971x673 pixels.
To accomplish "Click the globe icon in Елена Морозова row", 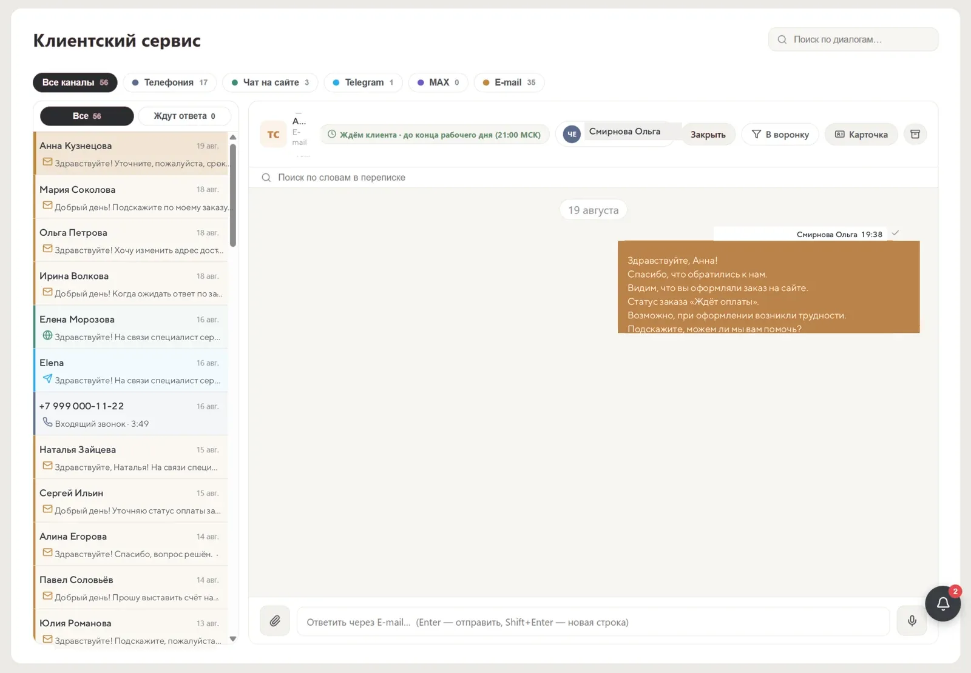I will 47,335.
